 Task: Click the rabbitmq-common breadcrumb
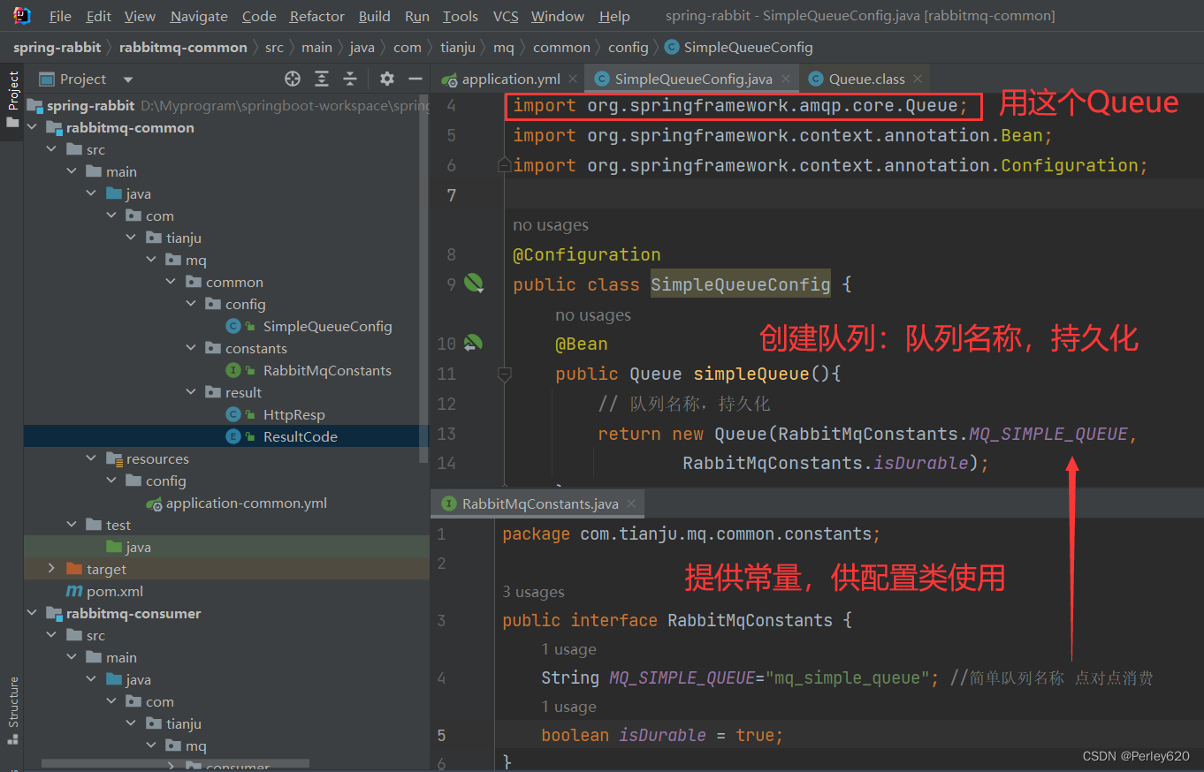[x=183, y=47]
